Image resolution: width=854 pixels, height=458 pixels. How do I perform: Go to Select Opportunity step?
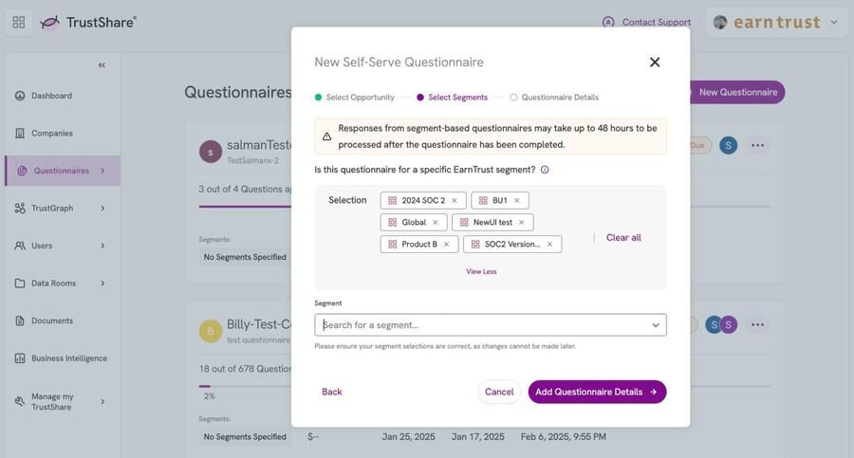(x=355, y=98)
